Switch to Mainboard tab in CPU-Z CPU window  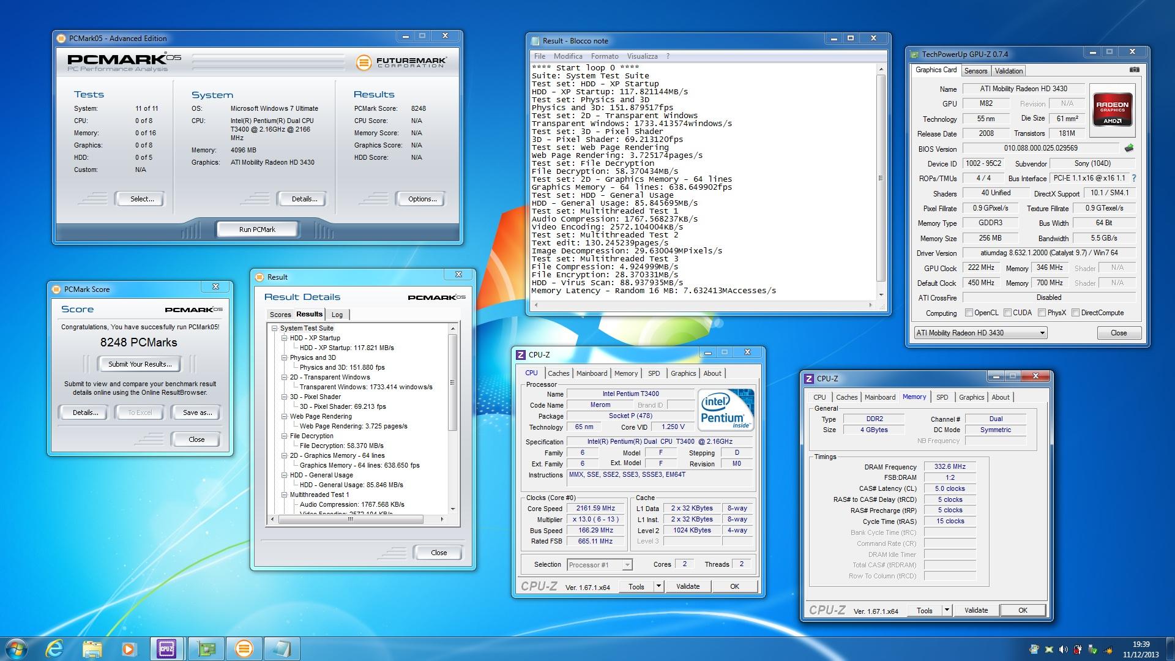(592, 373)
